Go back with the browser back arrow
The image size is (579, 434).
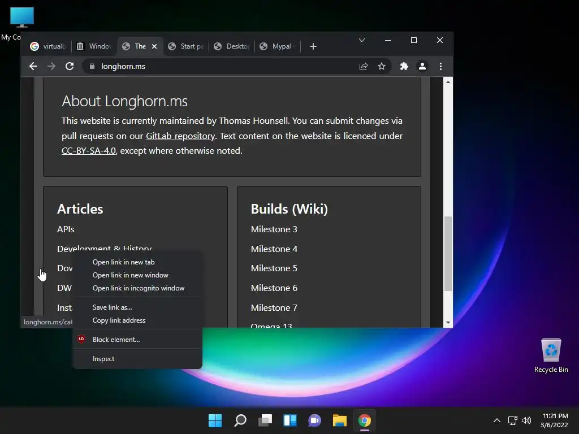(33, 67)
